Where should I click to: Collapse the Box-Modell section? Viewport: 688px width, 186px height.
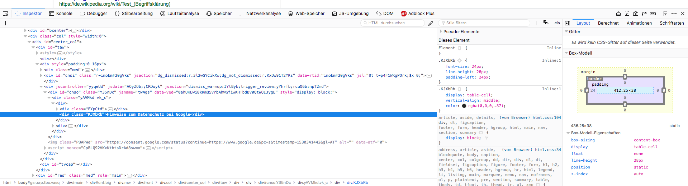tap(566, 53)
